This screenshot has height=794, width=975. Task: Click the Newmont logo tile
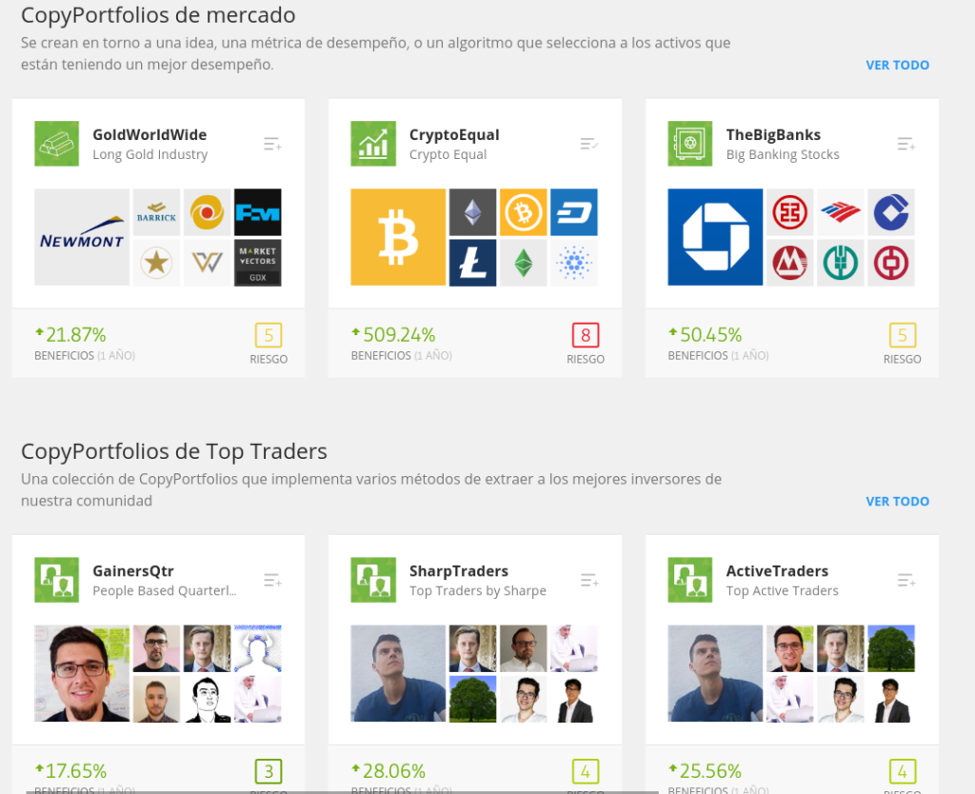(82, 237)
